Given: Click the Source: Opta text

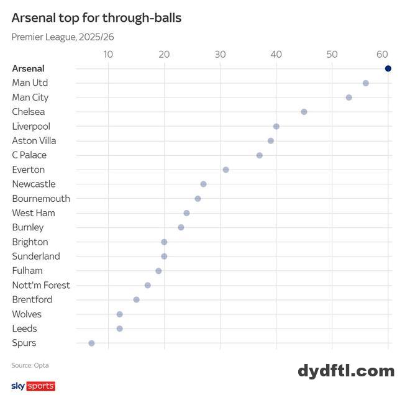Looking at the screenshot, I should click(x=30, y=365).
